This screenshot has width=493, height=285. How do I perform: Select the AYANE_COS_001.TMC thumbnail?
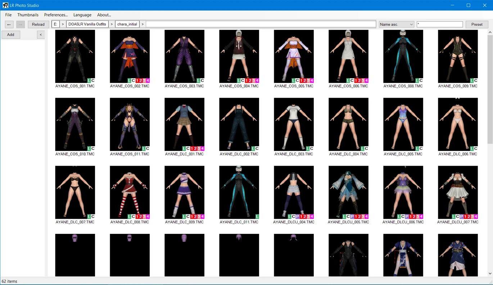pos(75,57)
